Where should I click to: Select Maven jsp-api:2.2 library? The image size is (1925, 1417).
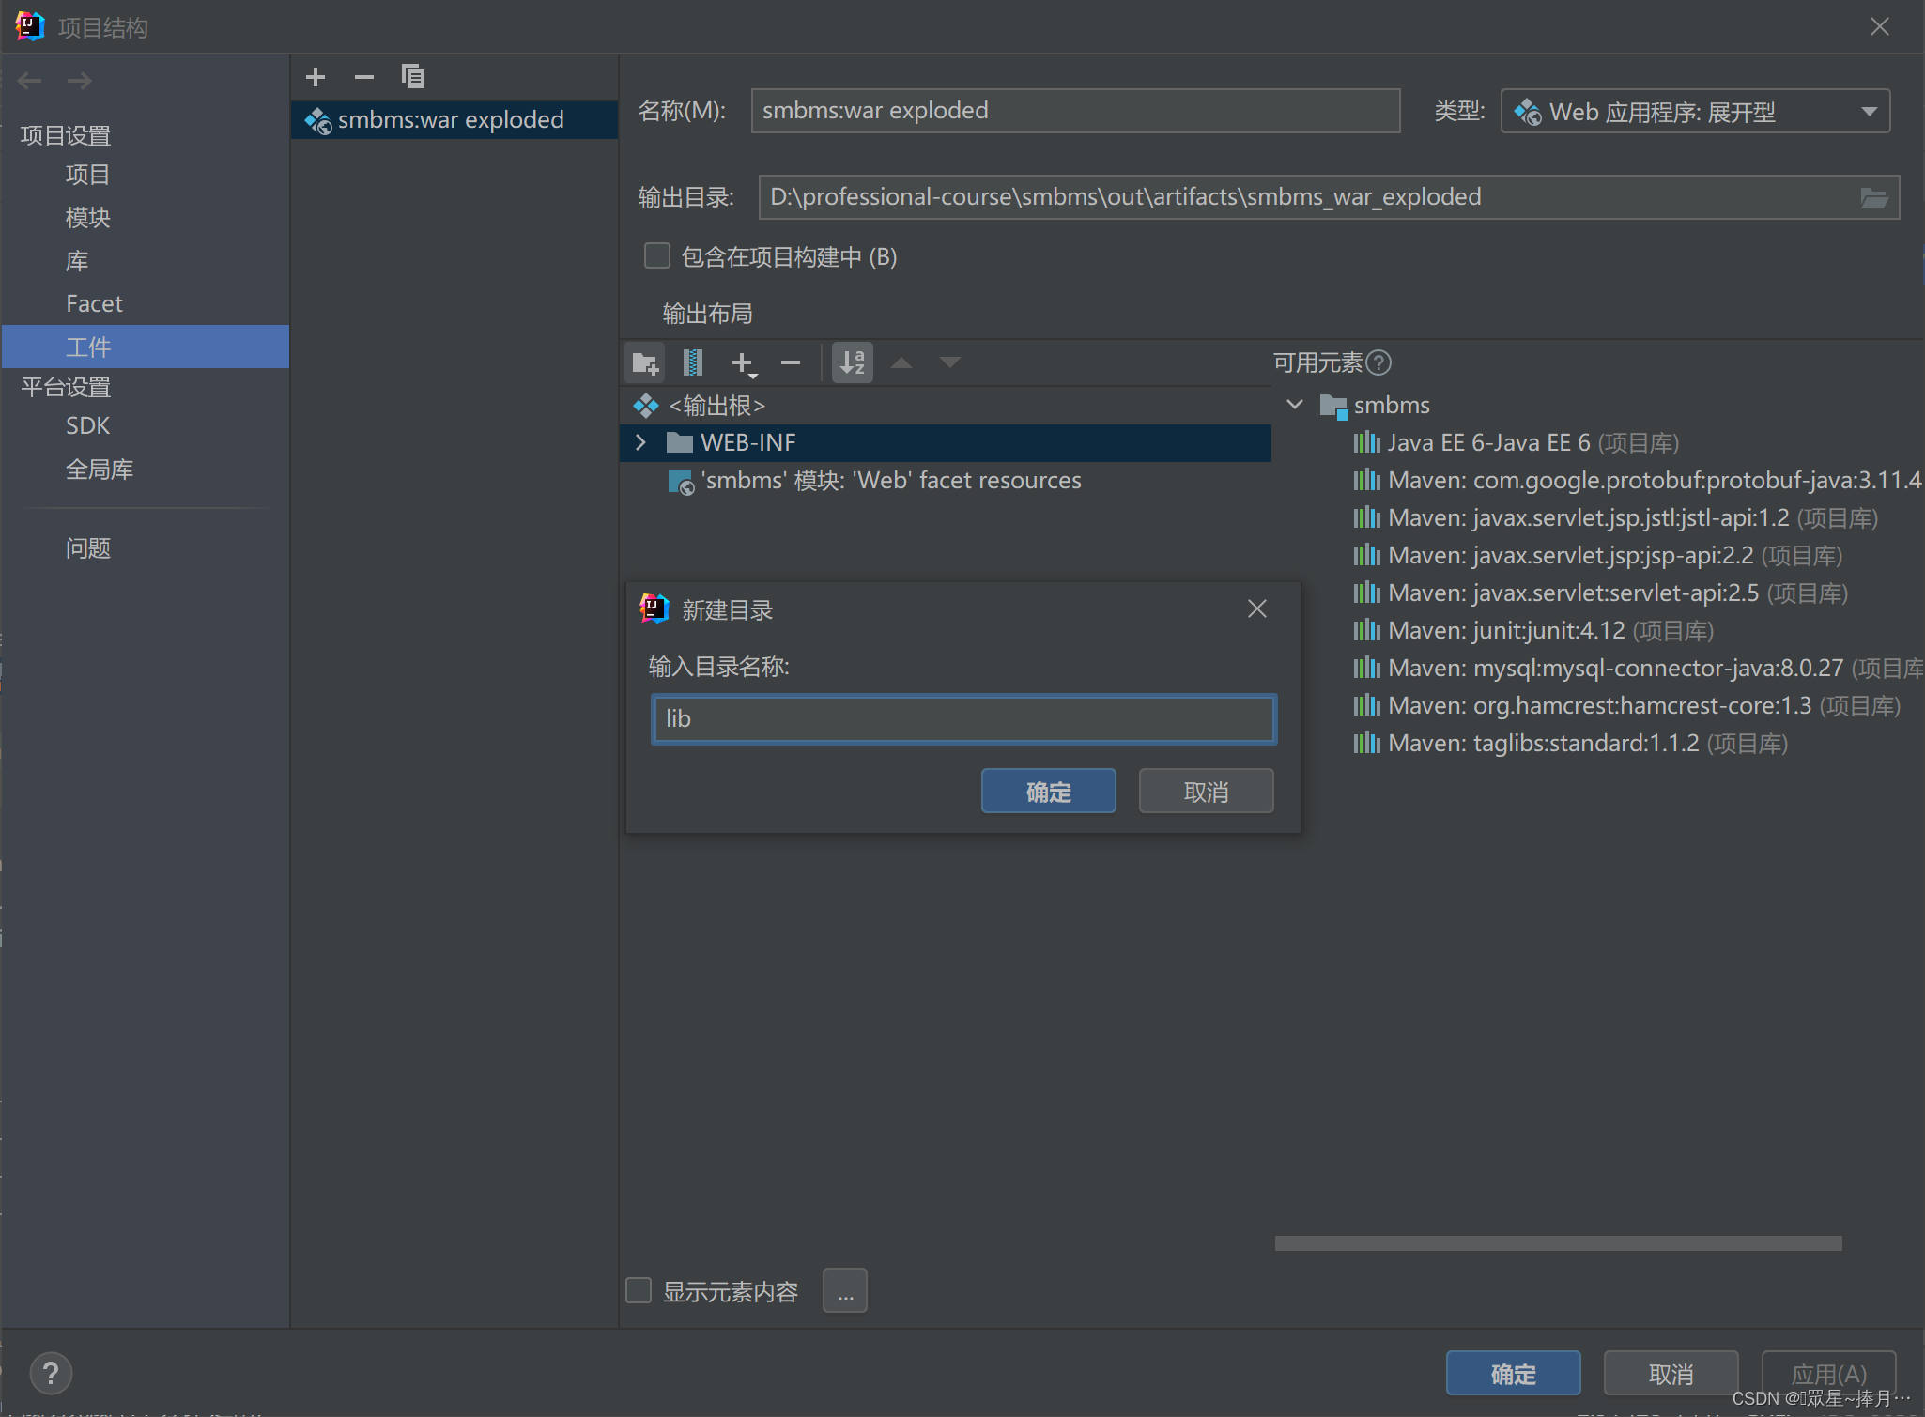pos(1598,555)
